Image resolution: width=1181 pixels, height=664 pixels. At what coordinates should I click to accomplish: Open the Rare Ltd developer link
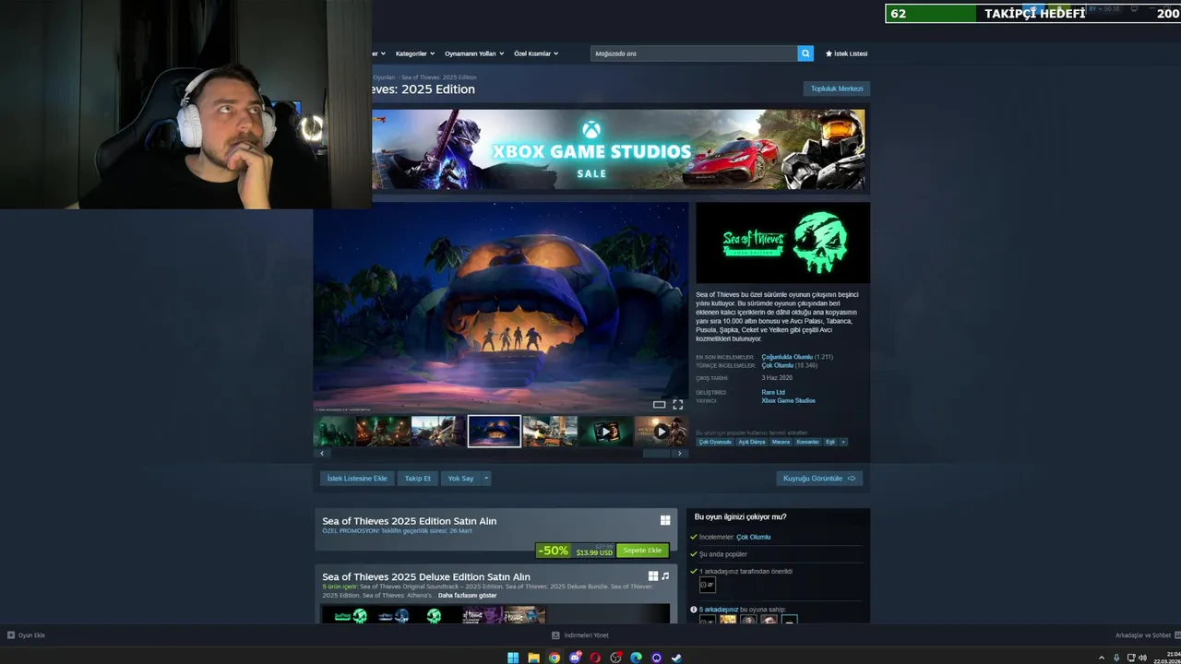pyautogui.click(x=773, y=392)
